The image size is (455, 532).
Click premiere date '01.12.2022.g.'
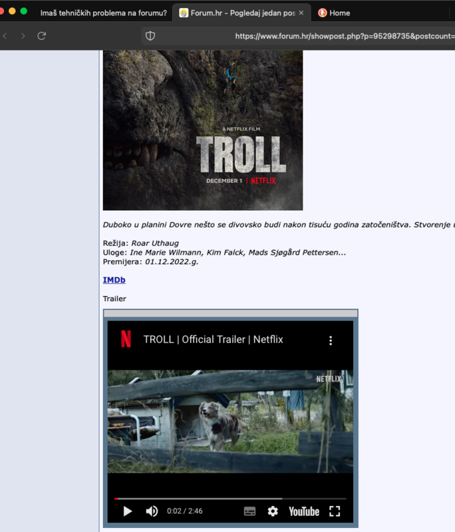tap(172, 261)
